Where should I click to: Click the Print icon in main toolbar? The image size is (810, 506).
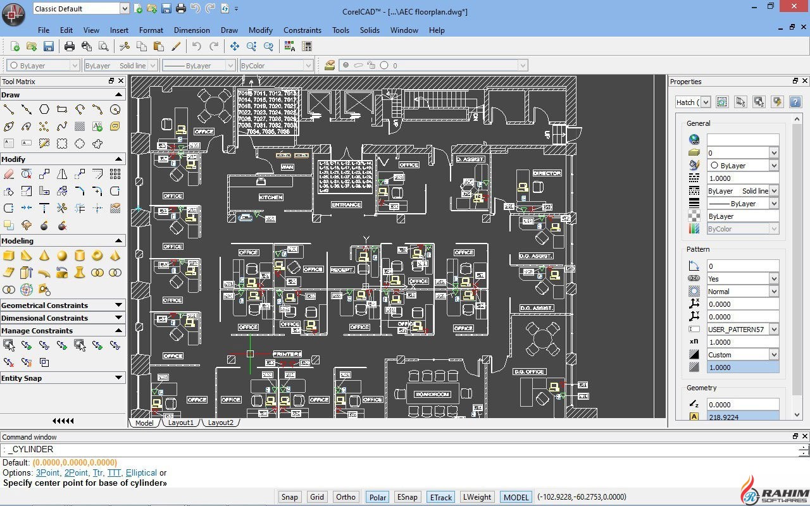click(70, 46)
